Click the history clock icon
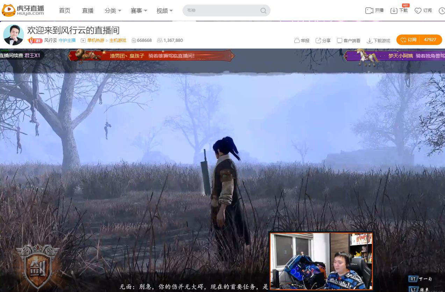The width and height of the screenshot is (445, 292). coord(442,10)
